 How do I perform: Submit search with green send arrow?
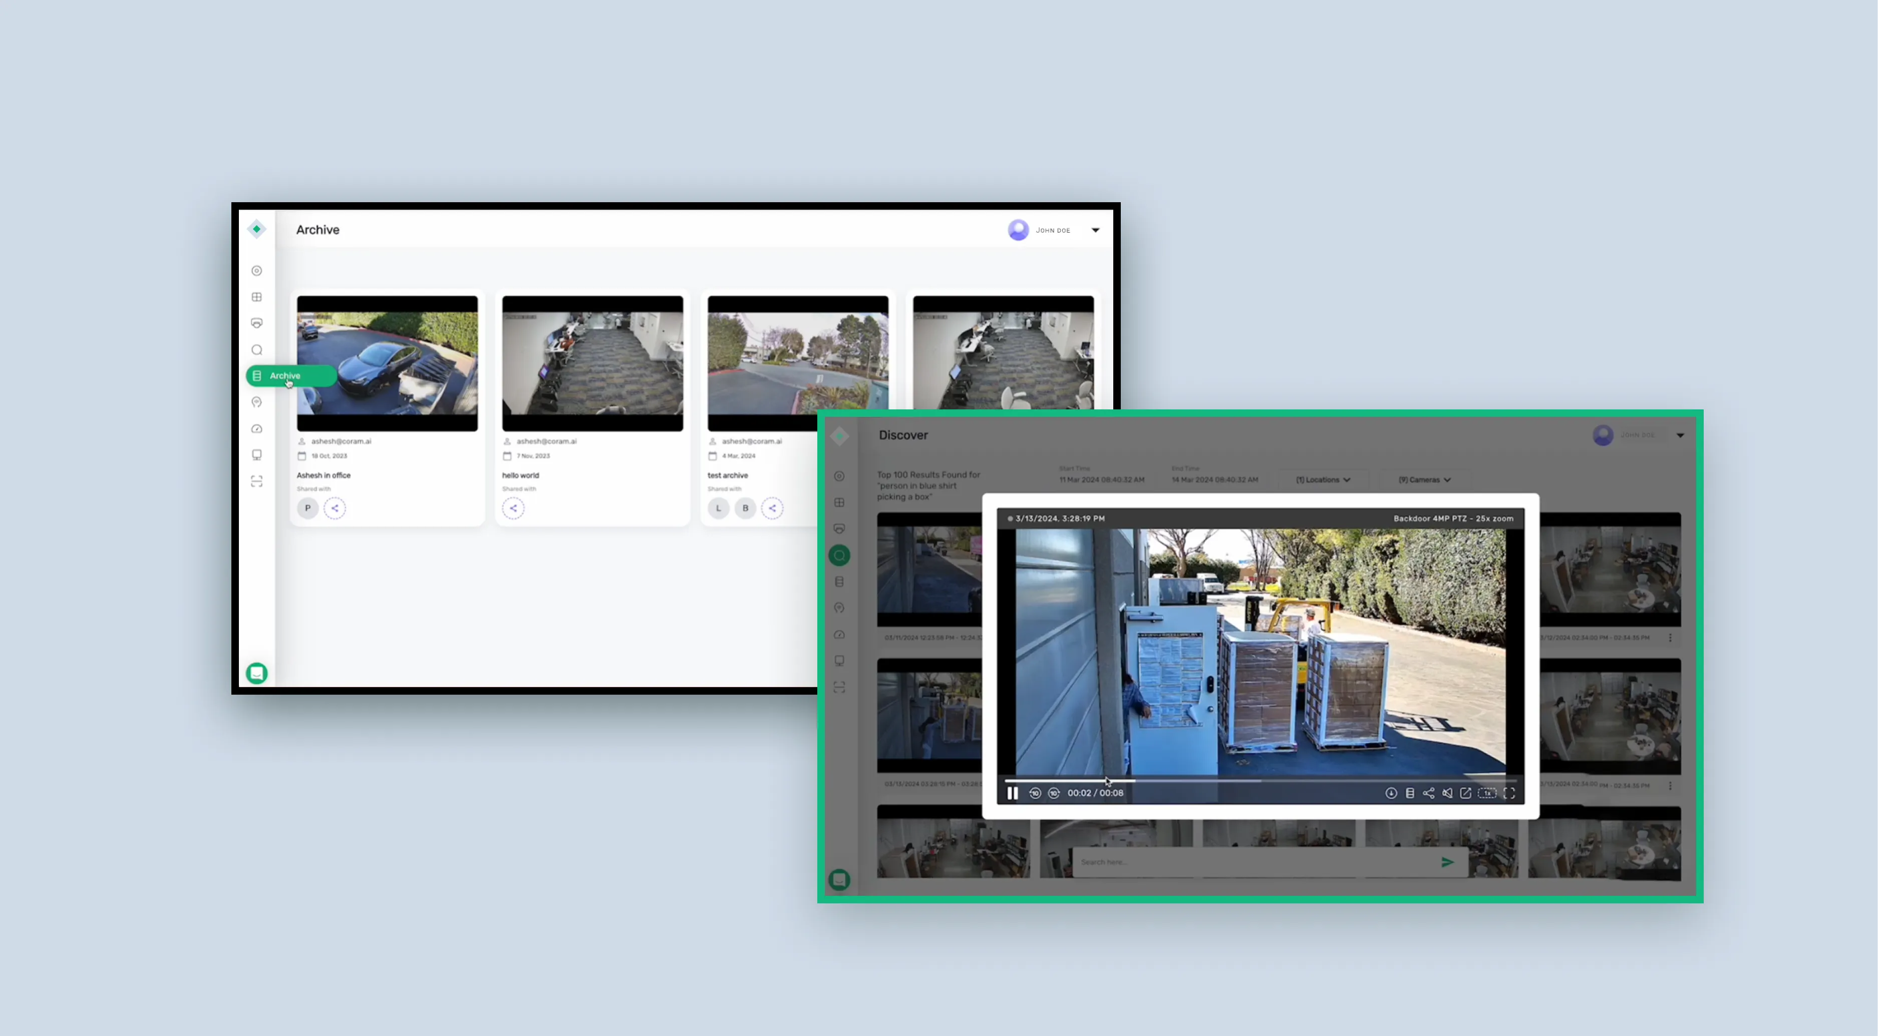click(1447, 862)
